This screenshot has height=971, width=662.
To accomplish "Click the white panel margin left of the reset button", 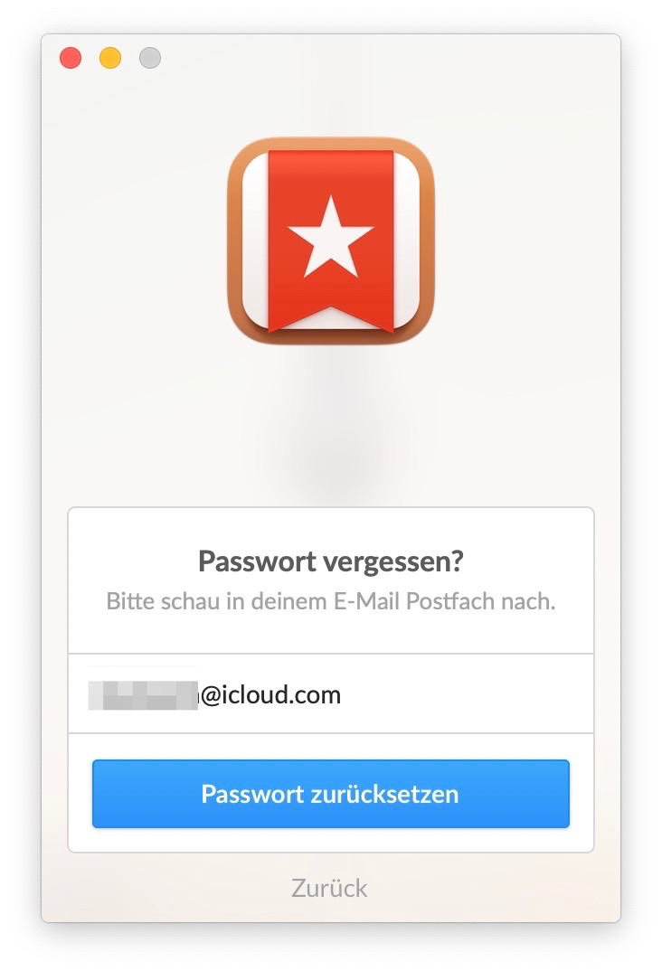I will pyautogui.click(x=80, y=794).
